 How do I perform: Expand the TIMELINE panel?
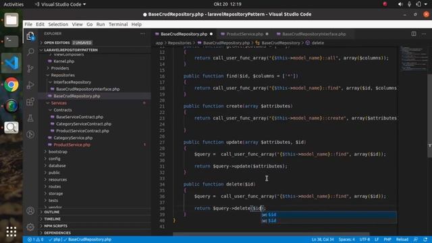click(x=53, y=219)
